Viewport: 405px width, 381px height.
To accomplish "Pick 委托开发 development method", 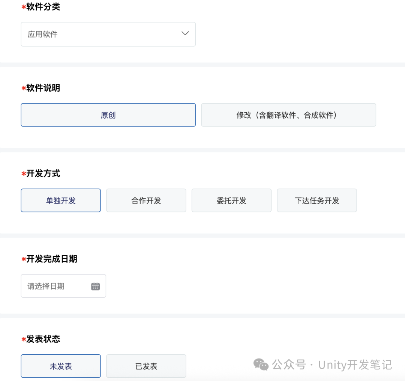I will (x=231, y=200).
